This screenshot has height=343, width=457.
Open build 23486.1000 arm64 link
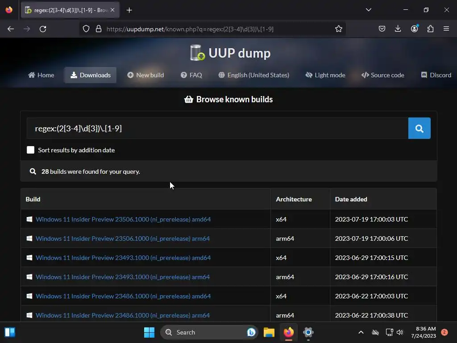pyautogui.click(x=122, y=316)
